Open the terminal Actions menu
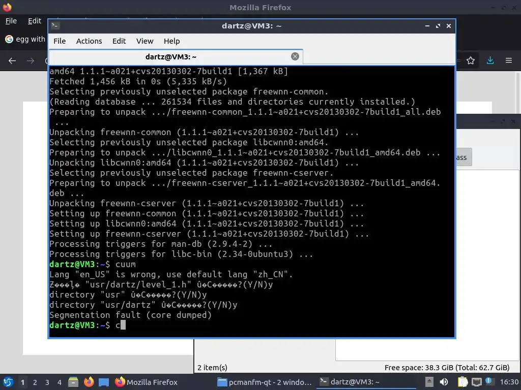 pyautogui.click(x=89, y=41)
